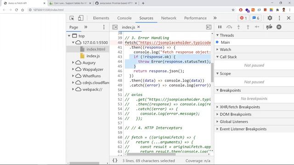
Task: Go to the browser home page
Action: point(23,10)
